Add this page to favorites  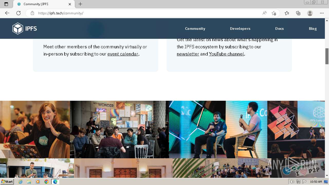(x=274, y=13)
